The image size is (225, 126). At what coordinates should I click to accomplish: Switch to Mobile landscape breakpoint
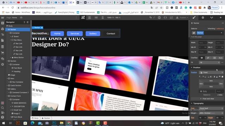coord(96,17)
